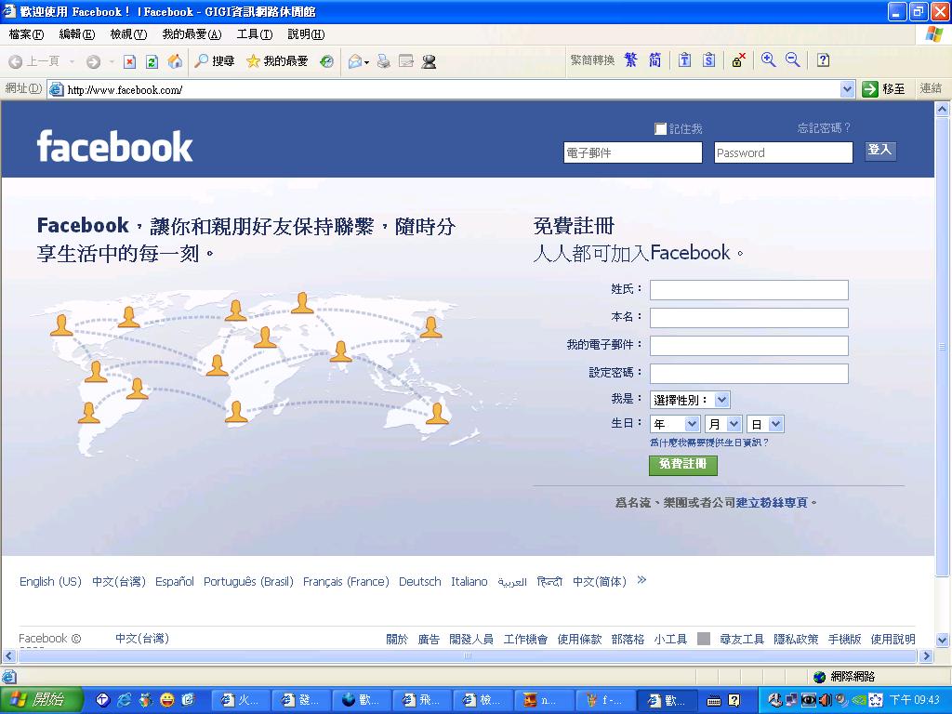Click the green 免費註冊 sign up button
The height and width of the screenshot is (714, 952).
[x=683, y=465]
